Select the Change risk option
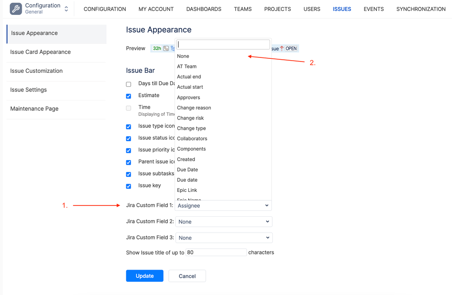The width and height of the screenshot is (452, 295). (x=223, y=118)
